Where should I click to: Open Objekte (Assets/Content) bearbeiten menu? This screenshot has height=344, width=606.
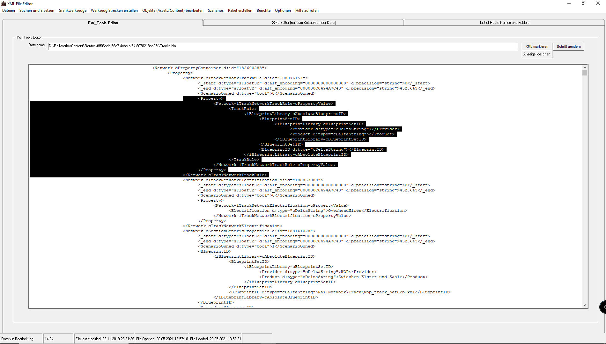coord(173,11)
